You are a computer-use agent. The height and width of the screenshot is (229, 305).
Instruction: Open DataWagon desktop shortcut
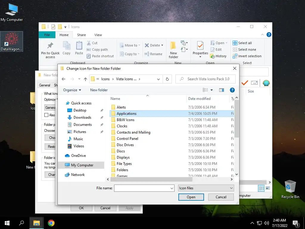click(12, 41)
